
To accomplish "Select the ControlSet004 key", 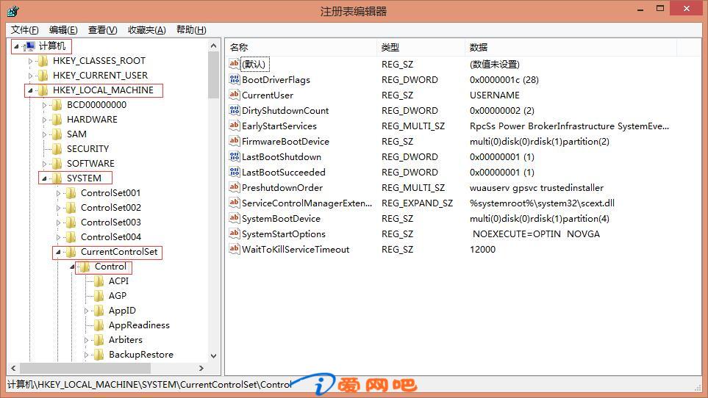I will pos(110,237).
